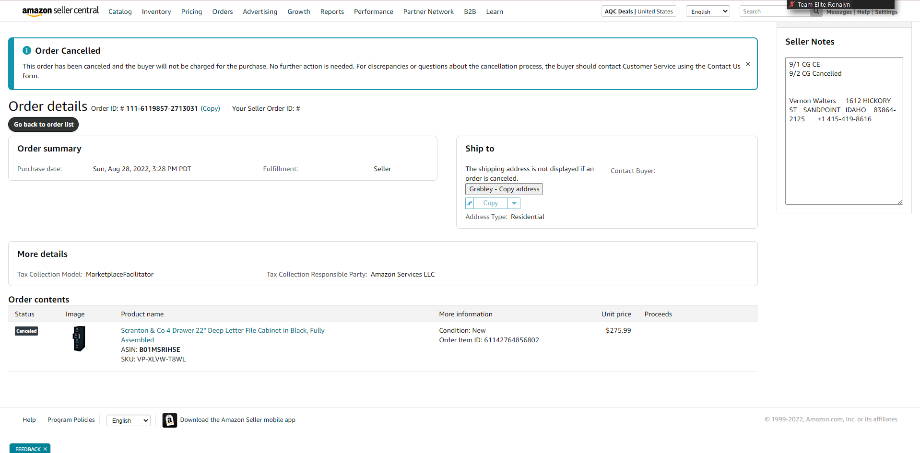Focus the header Search field
The width and height of the screenshot is (920, 453).
[x=775, y=12]
